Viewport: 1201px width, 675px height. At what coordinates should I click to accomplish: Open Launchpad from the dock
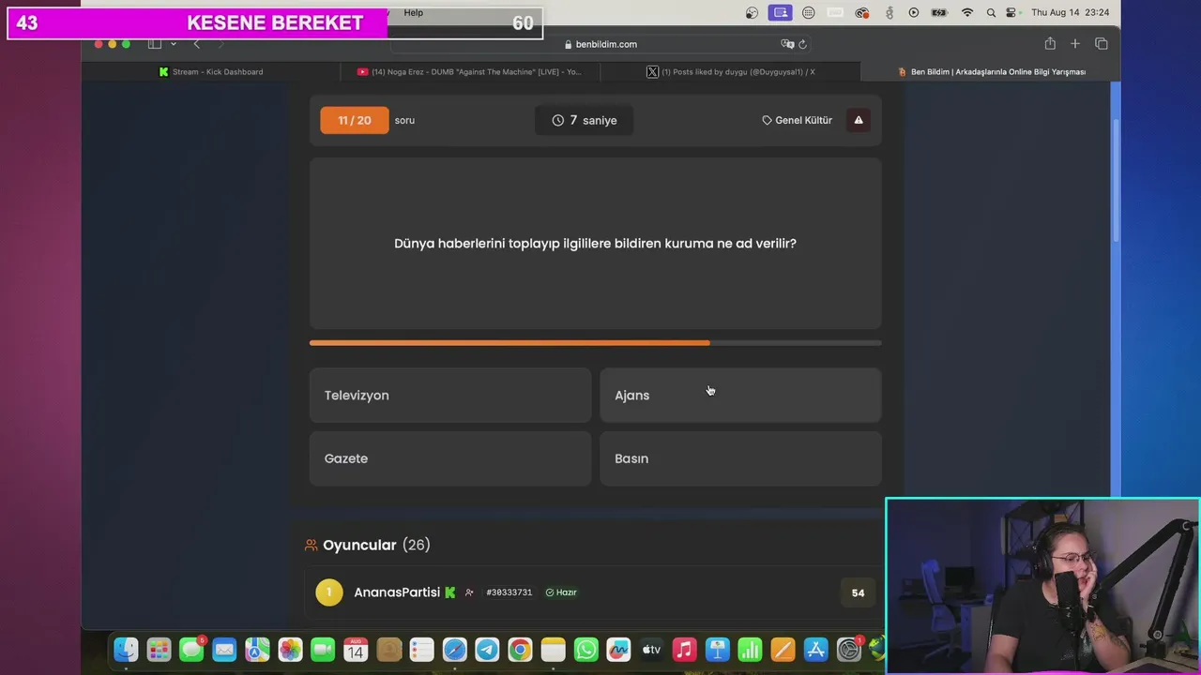coord(159,649)
